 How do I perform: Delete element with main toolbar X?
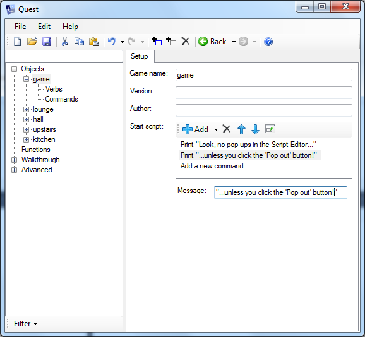pyautogui.click(x=186, y=42)
